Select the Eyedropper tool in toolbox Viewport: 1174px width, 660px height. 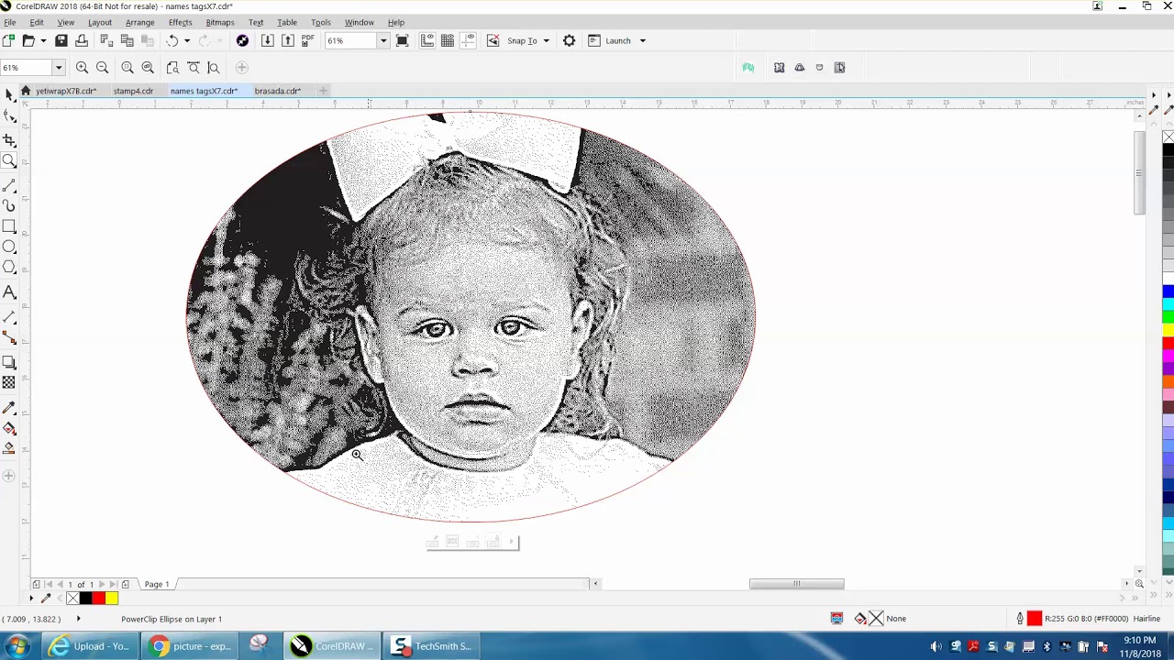coord(9,408)
